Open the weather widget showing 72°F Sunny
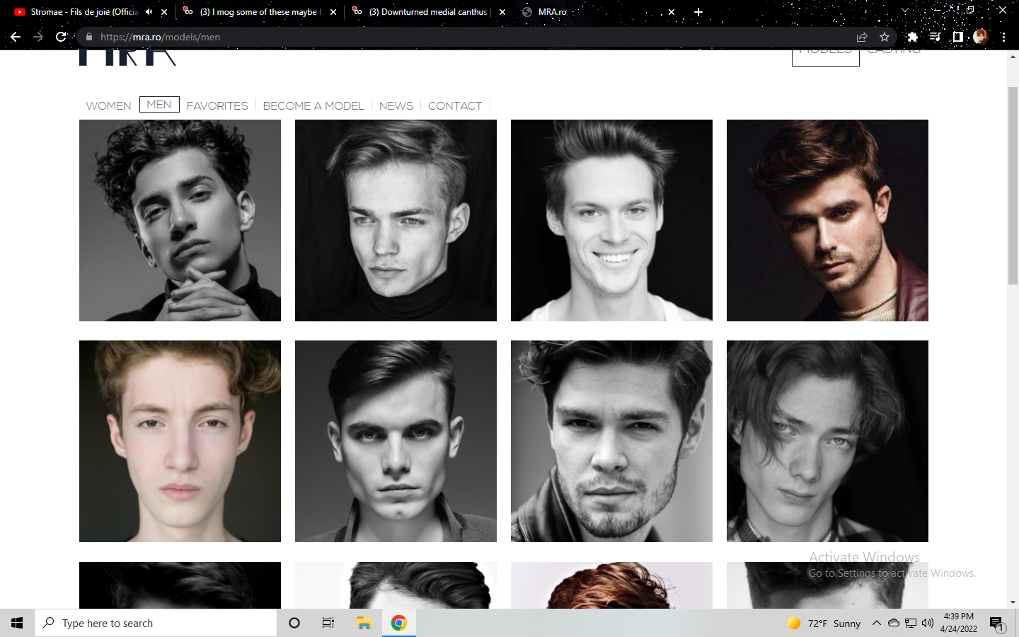This screenshot has width=1019, height=637. 824,623
